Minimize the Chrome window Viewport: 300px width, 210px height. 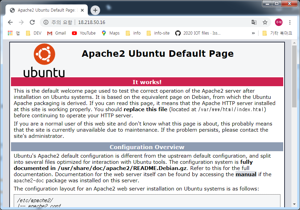pos(267,3)
